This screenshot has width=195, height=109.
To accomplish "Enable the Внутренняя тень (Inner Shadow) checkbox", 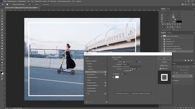I will pos(86,74).
